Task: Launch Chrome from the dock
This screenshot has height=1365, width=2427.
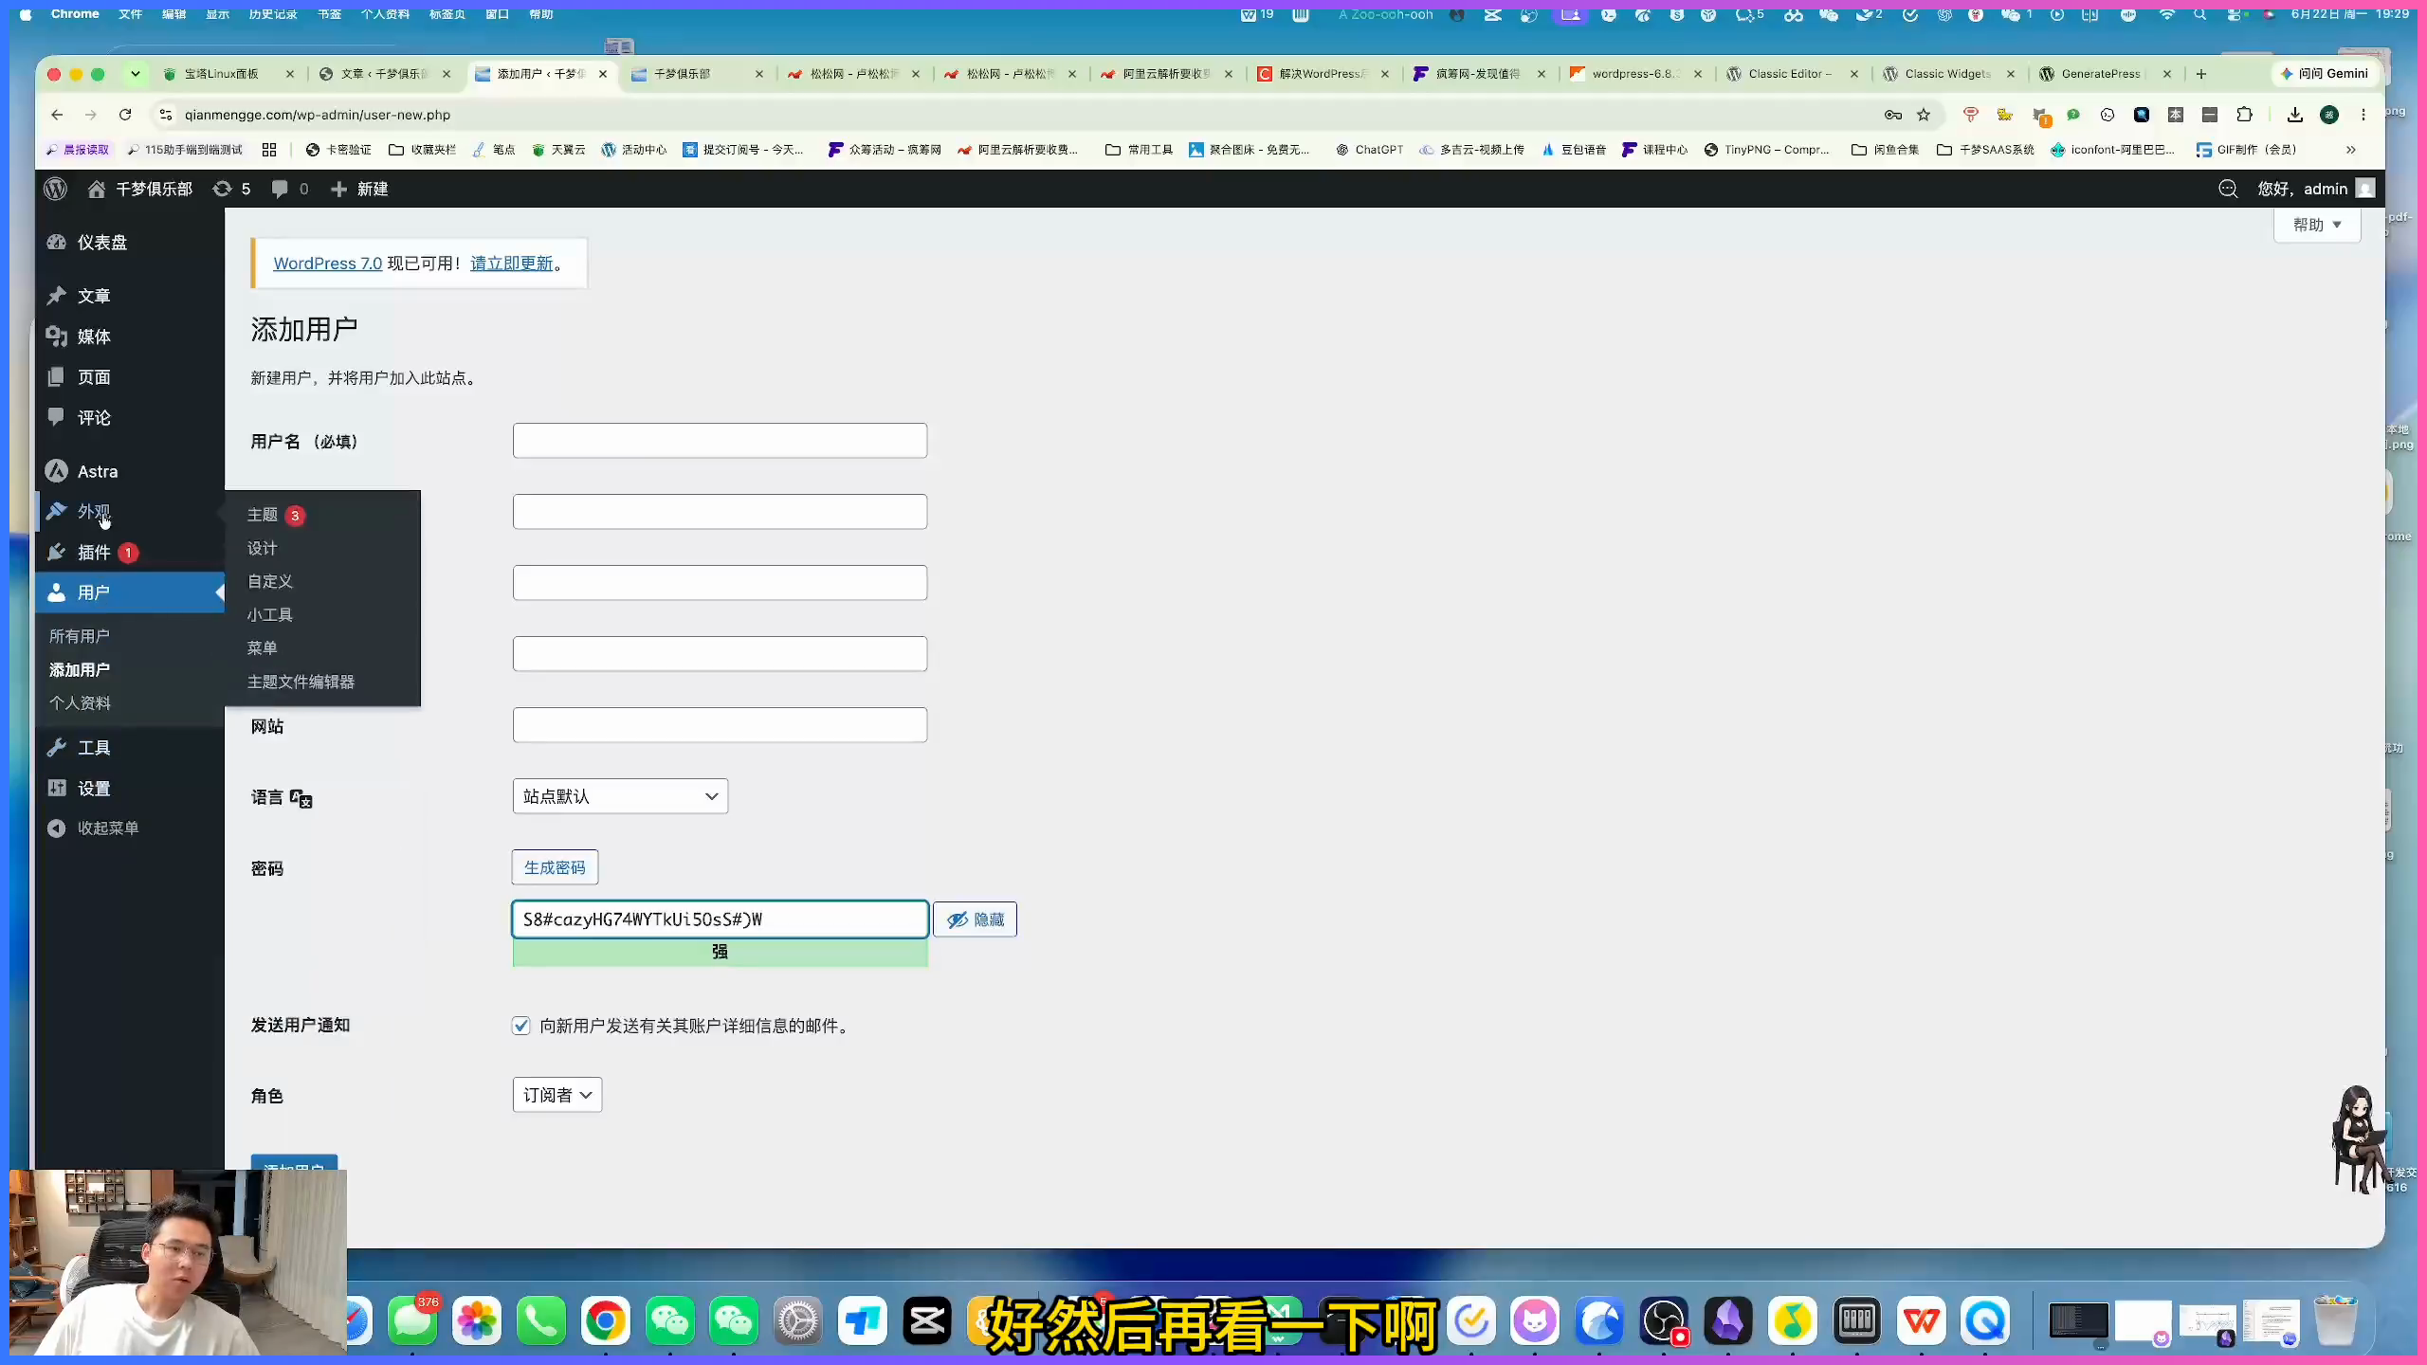Action: tap(605, 1320)
